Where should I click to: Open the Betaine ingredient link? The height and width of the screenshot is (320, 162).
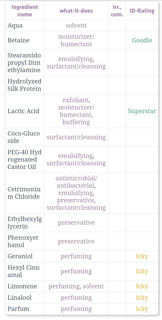18,40
